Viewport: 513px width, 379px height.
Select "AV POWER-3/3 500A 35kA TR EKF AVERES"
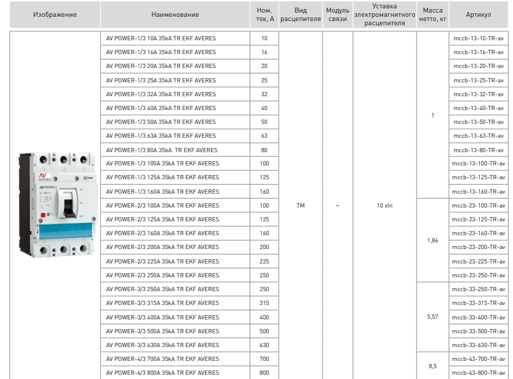(x=163, y=331)
